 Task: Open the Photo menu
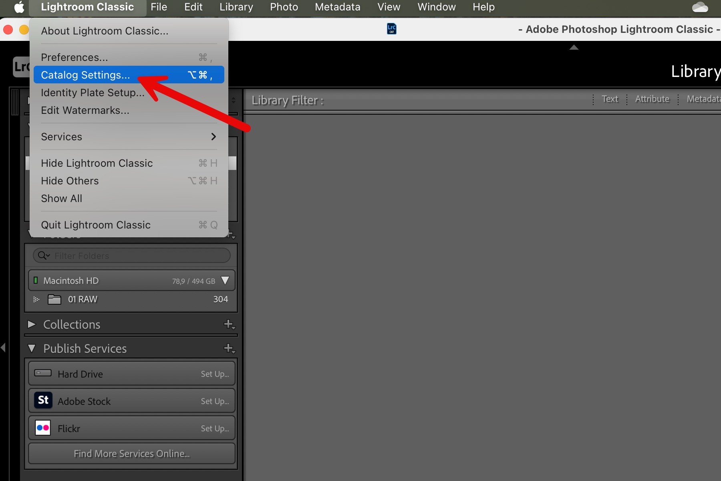click(x=284, y=7)
